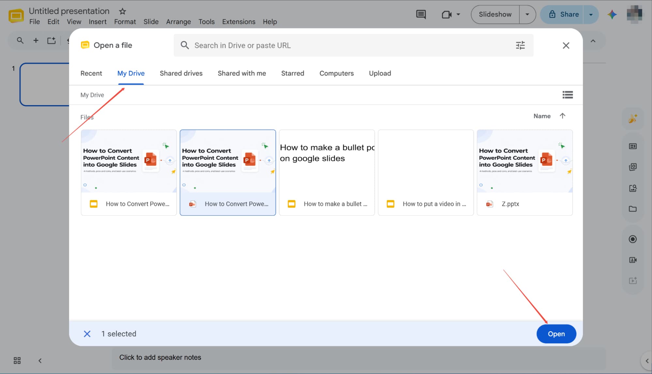Click the video call camera icon

coord(447,14)
